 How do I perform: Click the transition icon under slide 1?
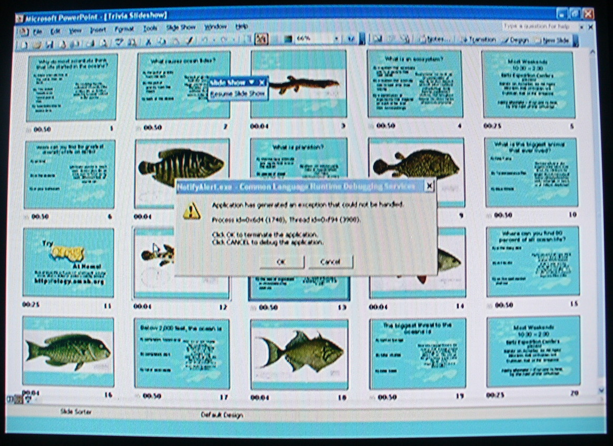click(29, 130)
